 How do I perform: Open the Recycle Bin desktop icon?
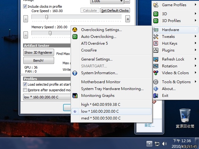(185, 118)
